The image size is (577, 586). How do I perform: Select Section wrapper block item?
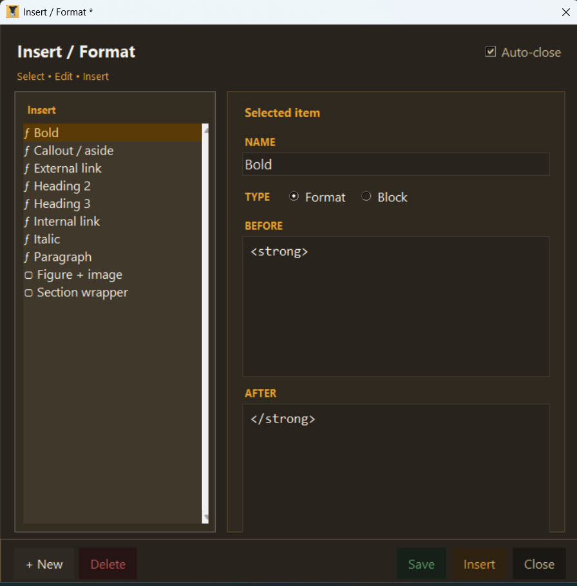pyautogui.click(x=113, y=292)
